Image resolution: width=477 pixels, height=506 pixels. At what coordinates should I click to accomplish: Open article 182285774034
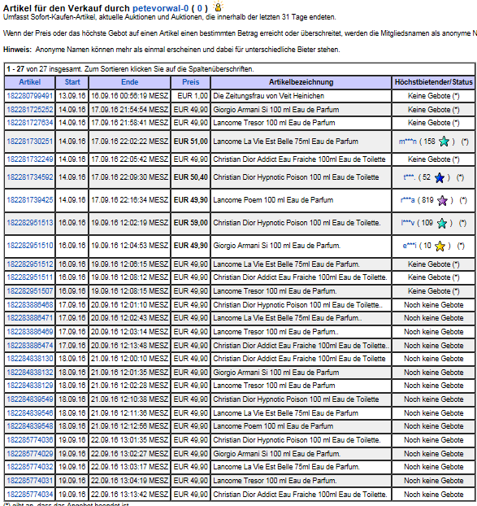[29, 495]
